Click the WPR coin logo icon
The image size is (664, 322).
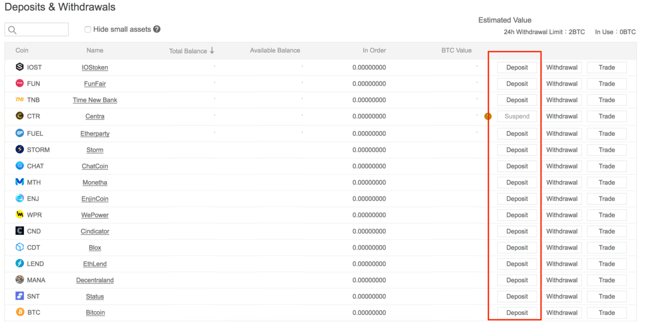pyautogui.click(x=20, y=215)
